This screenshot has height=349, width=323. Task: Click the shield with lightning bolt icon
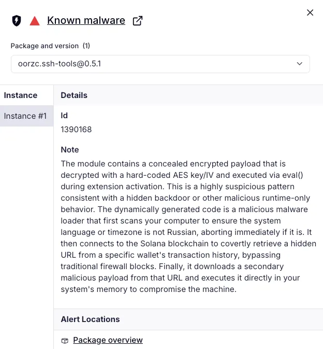pyautogui.click(x=17, y=21)
